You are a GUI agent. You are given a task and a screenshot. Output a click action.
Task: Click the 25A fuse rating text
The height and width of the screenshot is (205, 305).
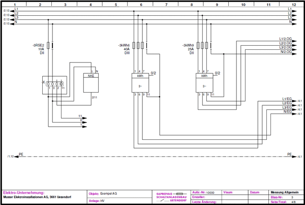pyautogui.click(x=191, y=49)
